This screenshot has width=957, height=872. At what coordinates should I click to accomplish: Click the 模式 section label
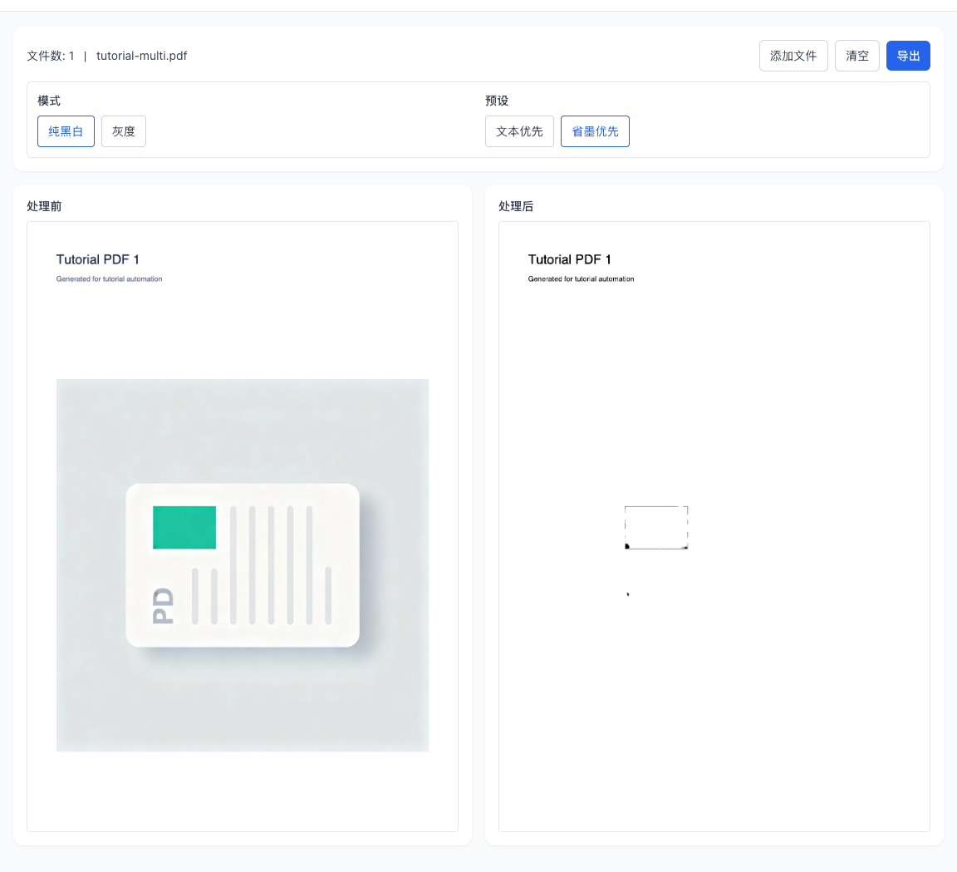(x=49, y=101)
